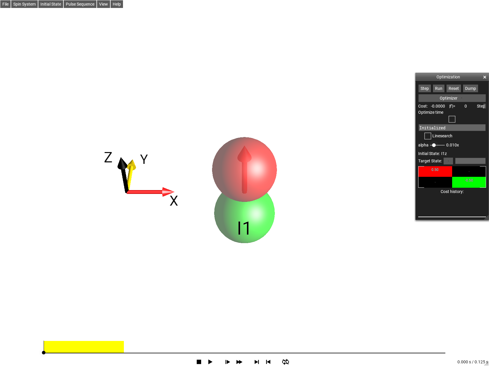Open the Initial State menu
This screenshot has height=366, width=489.
tap(51, 4)
